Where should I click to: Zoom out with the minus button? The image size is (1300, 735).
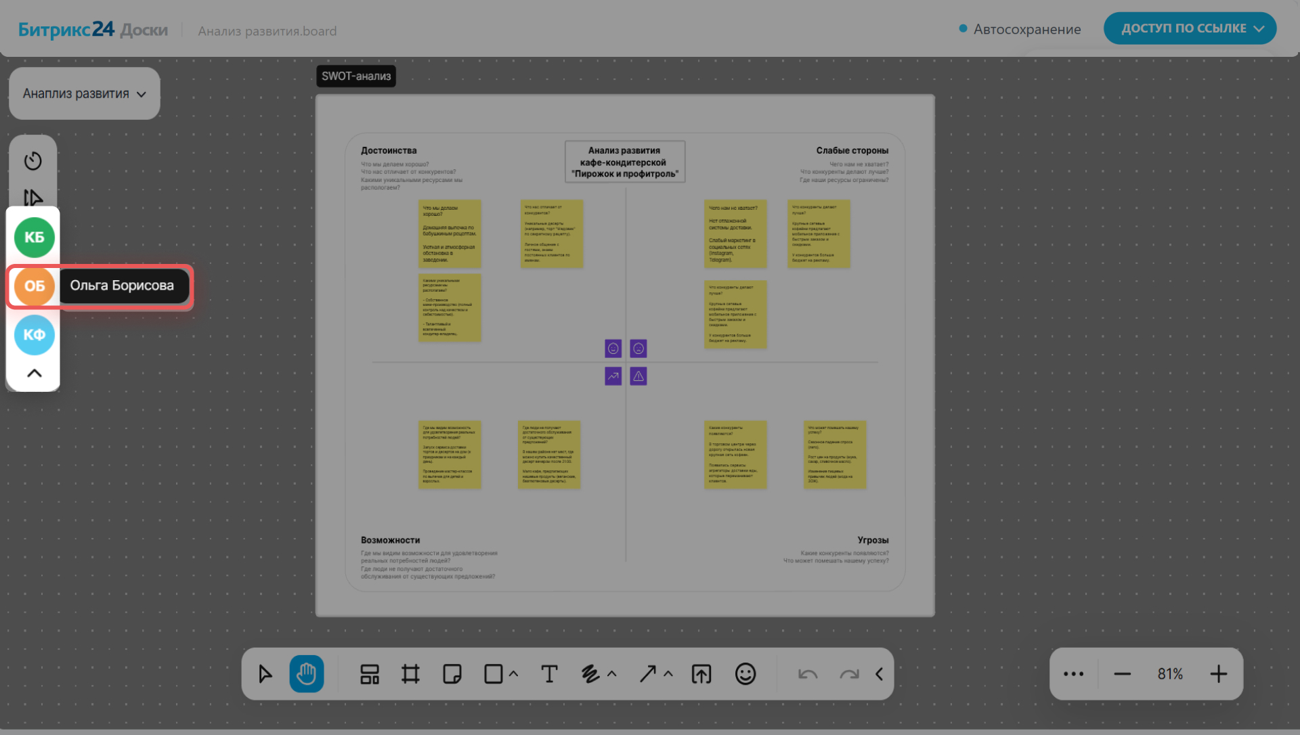(1122, 674)
